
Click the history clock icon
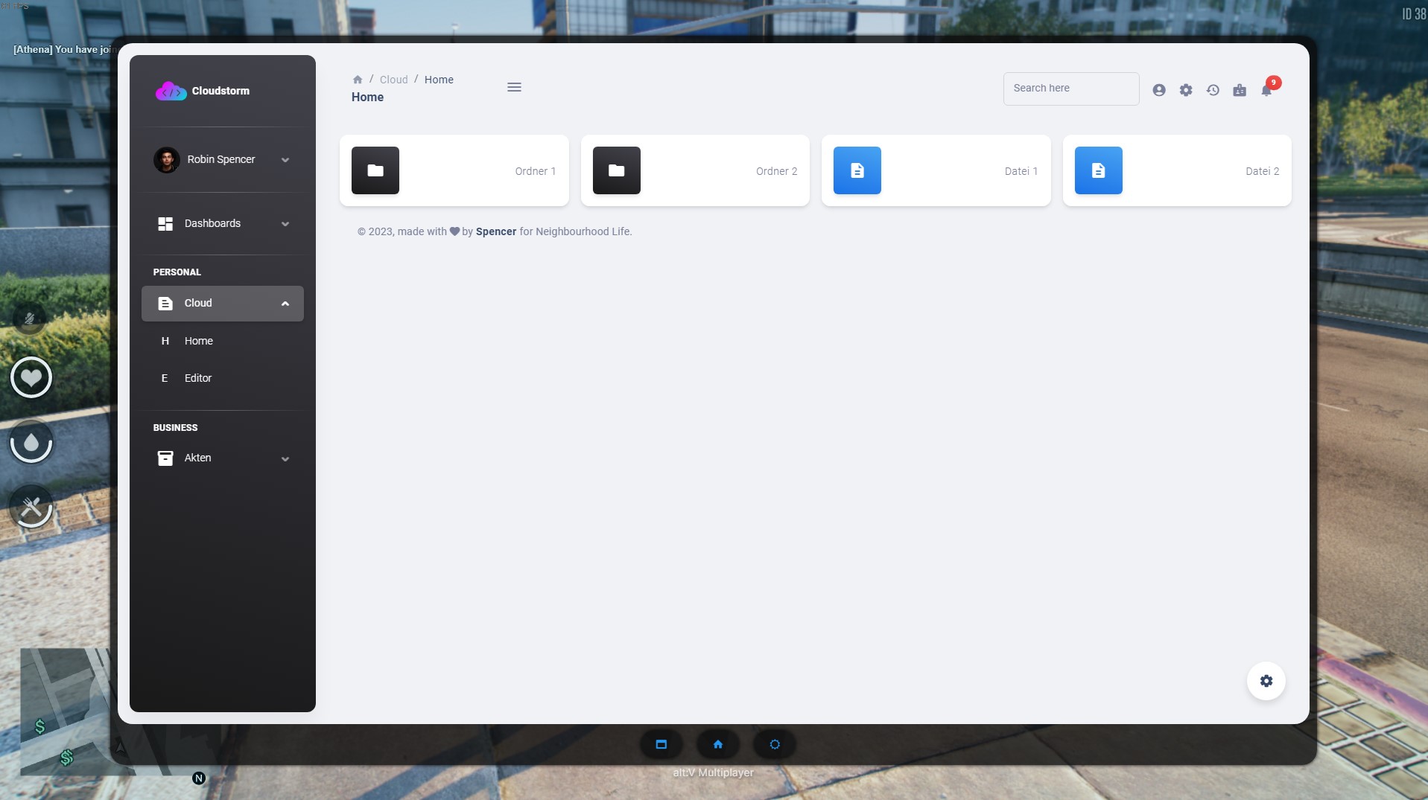(1213, 90)
